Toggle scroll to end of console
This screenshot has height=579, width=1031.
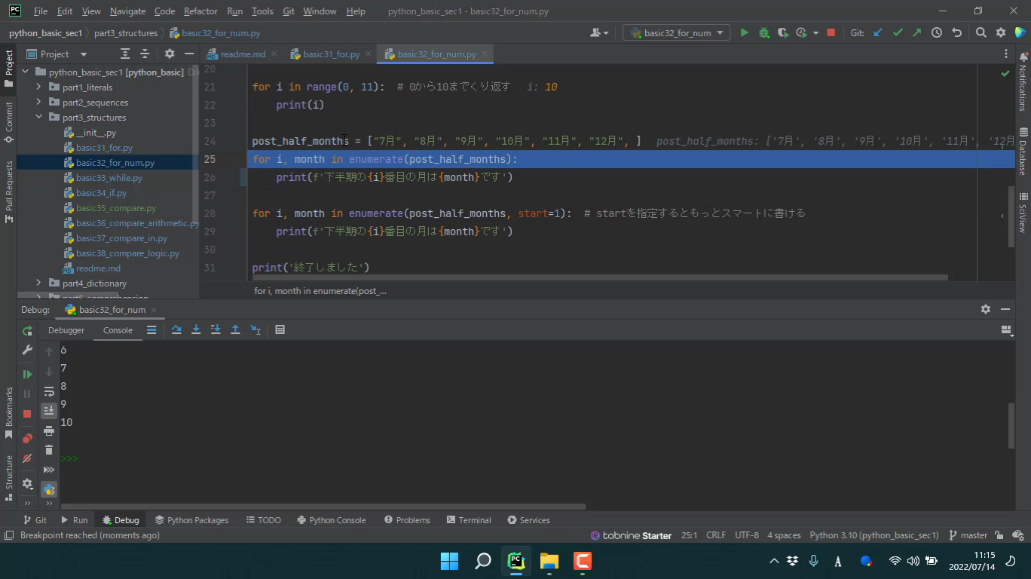(x=49, y=410)
